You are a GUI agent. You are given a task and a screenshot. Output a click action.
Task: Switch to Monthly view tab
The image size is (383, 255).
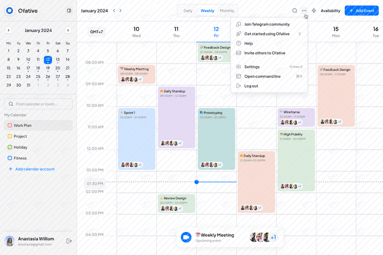pyautogui.click(x=227, y=11)
